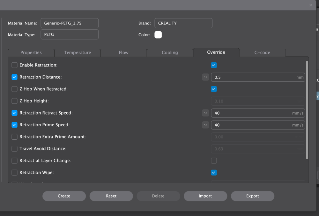
Task: Click the Import button
Action: click(205, 196)
